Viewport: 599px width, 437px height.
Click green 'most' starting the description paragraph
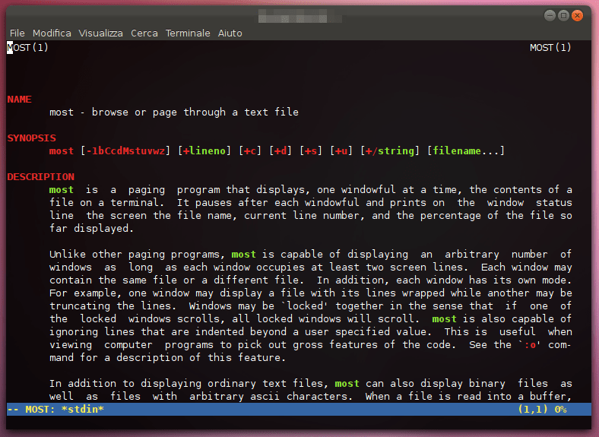coord(62,190)
